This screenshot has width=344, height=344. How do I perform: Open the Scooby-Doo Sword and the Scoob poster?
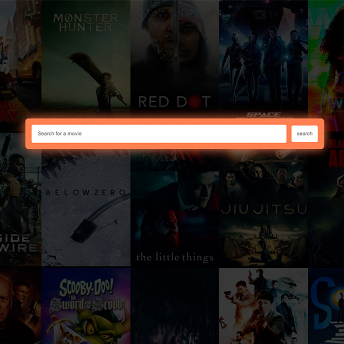click(86, 306)
